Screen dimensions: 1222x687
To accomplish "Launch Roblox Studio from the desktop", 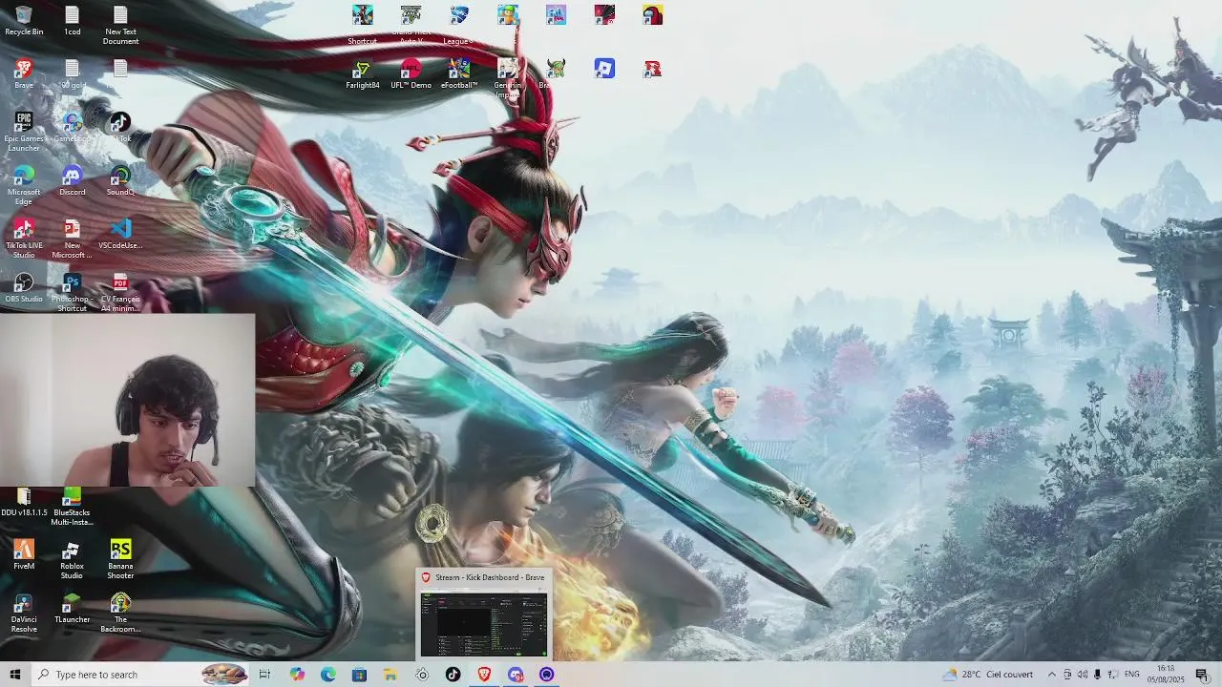I will (73, 559).
